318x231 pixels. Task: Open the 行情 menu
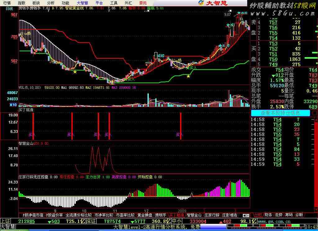click(x=7, y=3)
